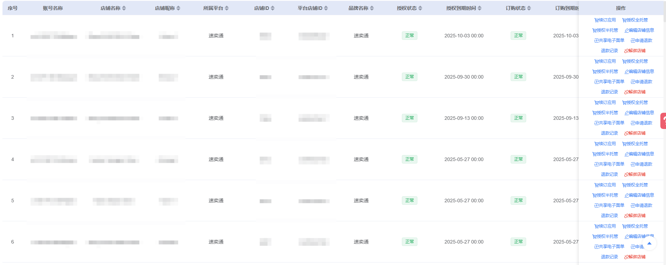
Task: Unbind shop (解绑店铺) in row 2
Action: pyautogui.click(x=635, y=92)
